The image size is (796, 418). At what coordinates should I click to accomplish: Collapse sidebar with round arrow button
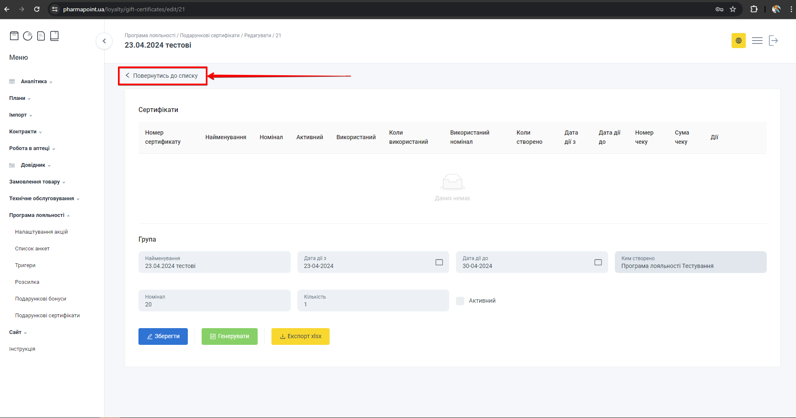(104, 41)
